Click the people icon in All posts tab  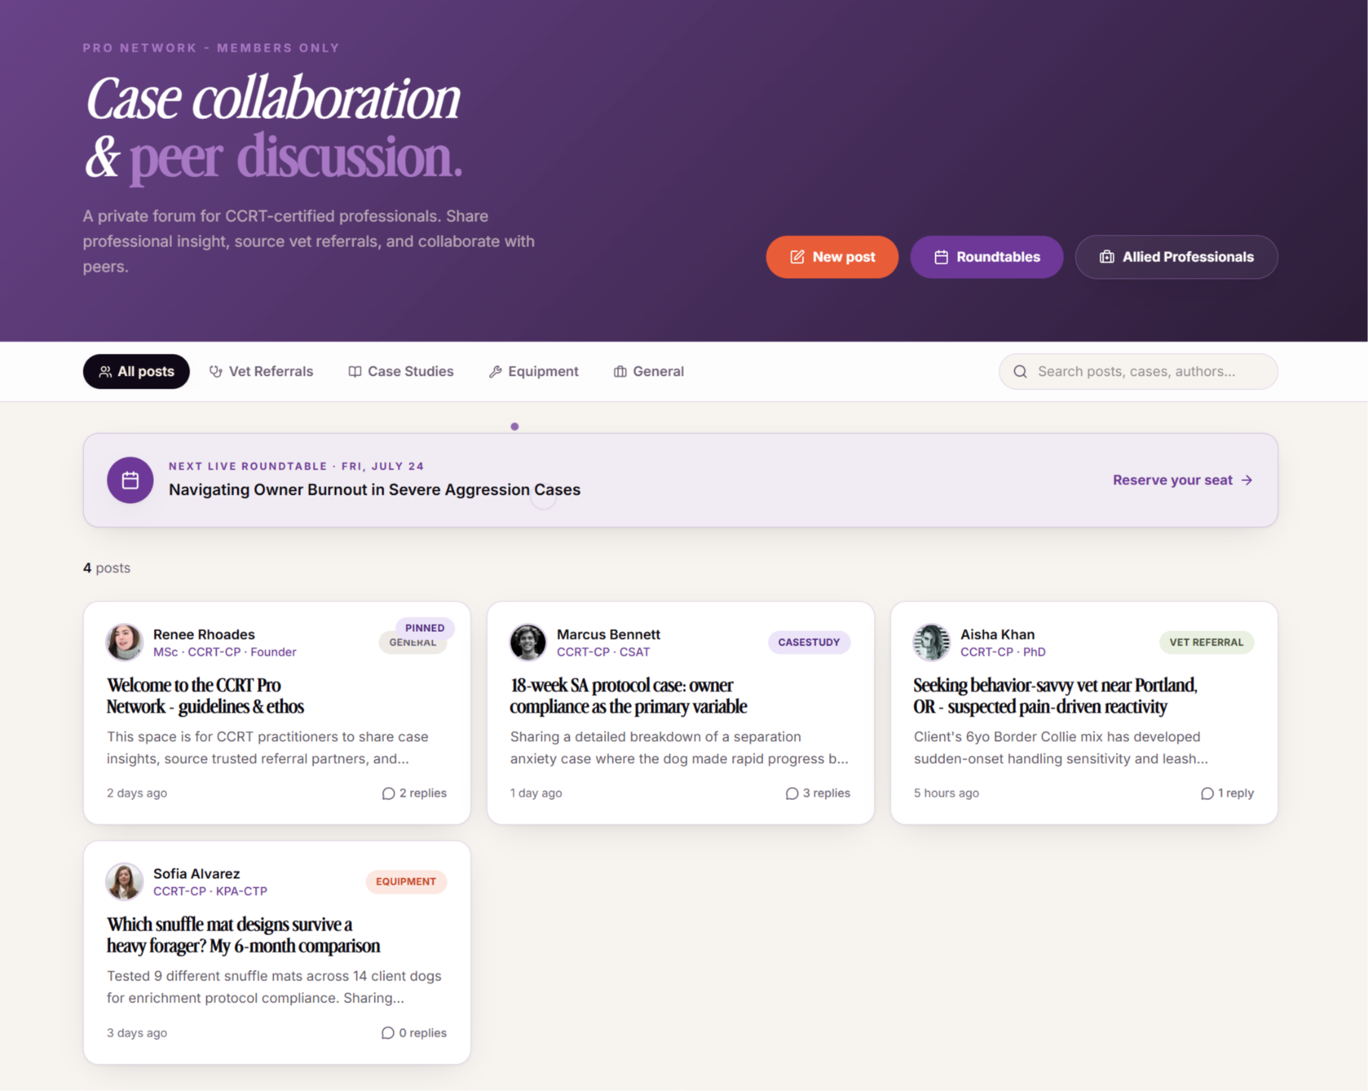click(105, 371)
